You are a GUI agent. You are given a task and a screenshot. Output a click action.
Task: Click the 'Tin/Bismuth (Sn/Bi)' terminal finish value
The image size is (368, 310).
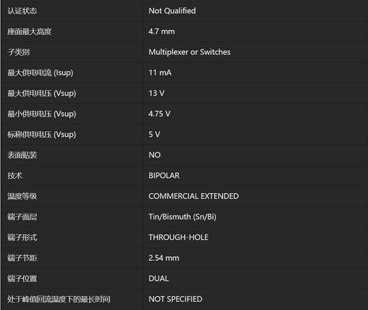point(182,216)
